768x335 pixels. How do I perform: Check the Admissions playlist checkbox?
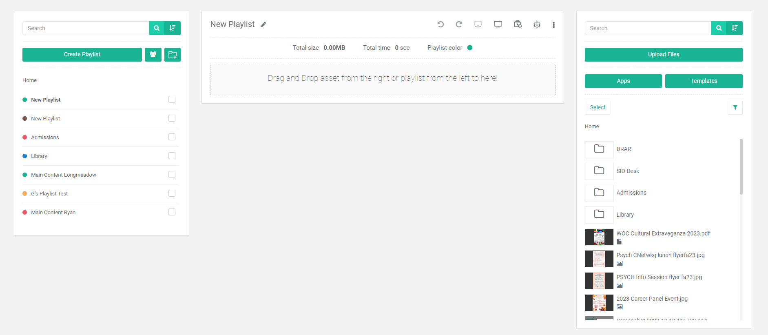(x=172, y=137)
